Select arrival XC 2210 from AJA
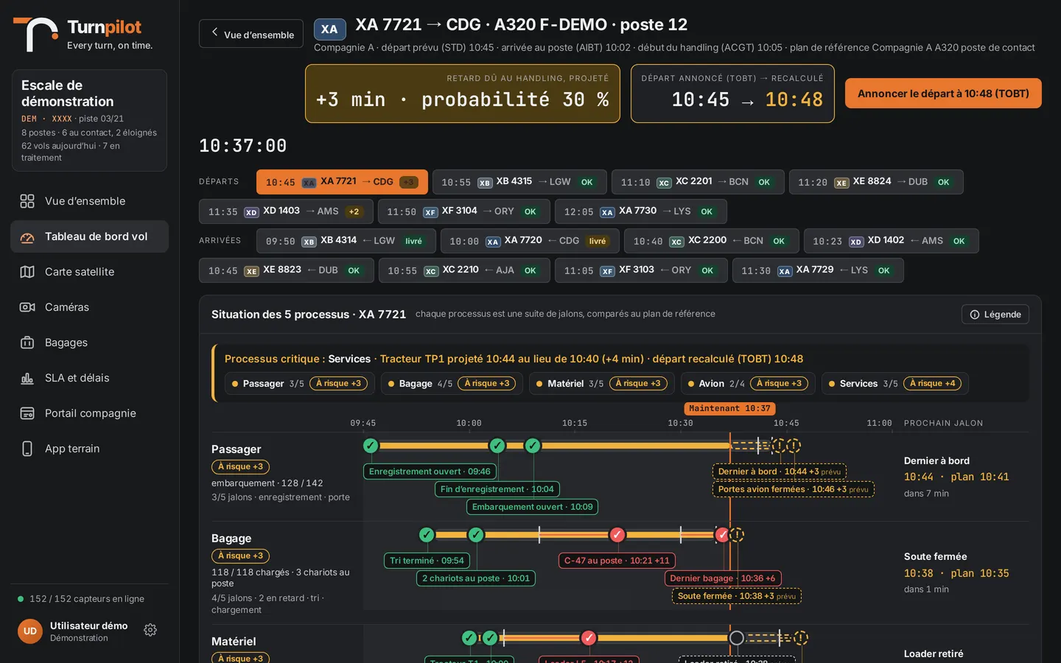Screen dimensions: 1061x663 point(464,270)
